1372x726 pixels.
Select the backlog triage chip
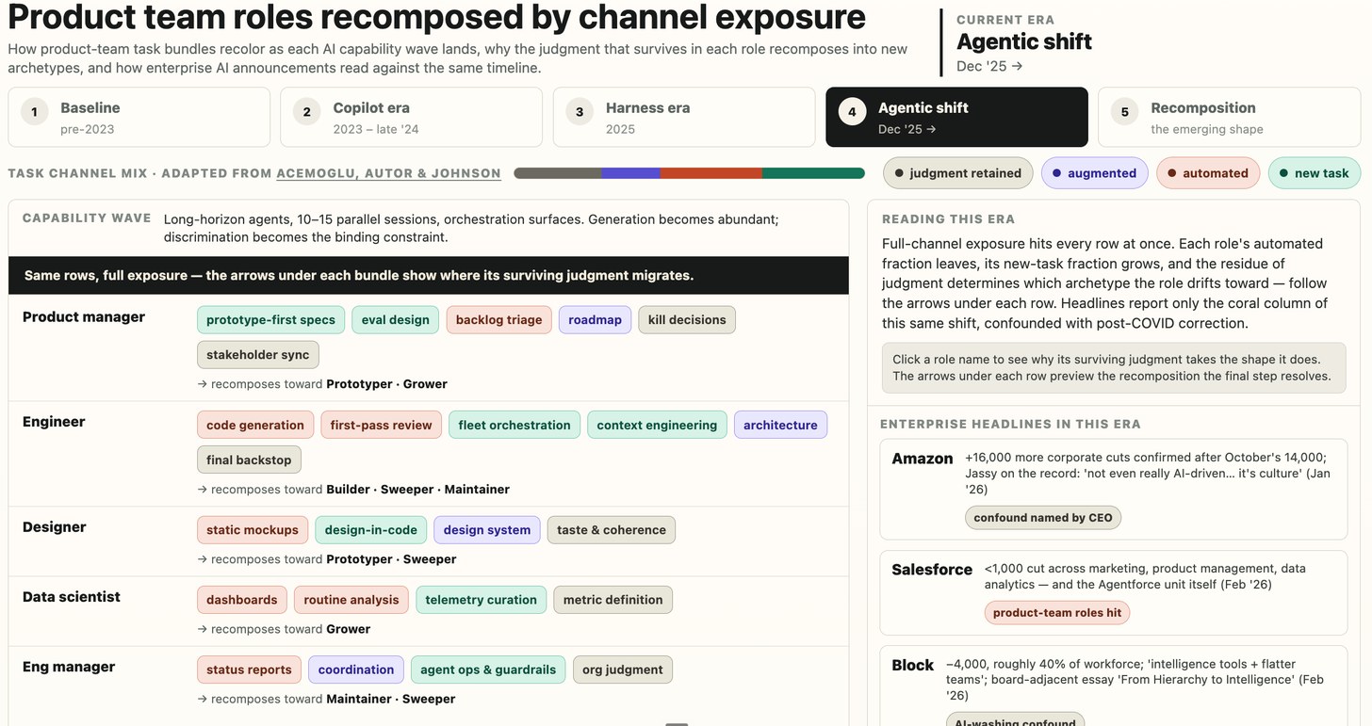498,320
